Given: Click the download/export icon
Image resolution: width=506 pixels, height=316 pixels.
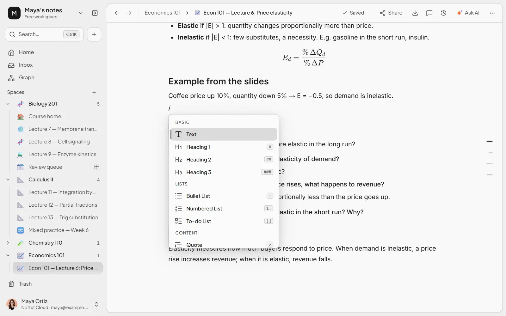Looking at the screenshot, I should 415,13.
